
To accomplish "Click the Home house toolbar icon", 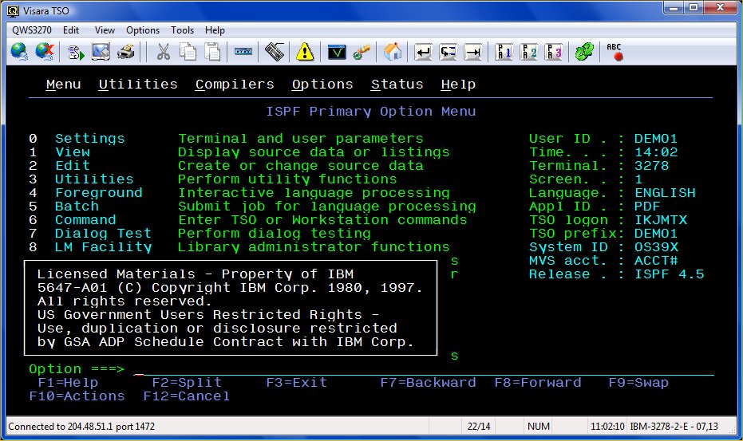I will coord(393,52).
